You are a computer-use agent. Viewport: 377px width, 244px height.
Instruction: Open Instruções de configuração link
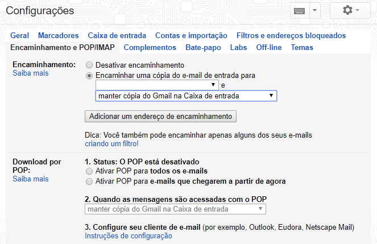pos(129,236)
